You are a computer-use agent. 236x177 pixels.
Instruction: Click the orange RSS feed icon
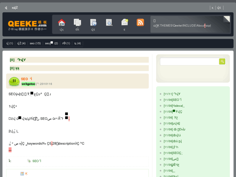[140, 22]
